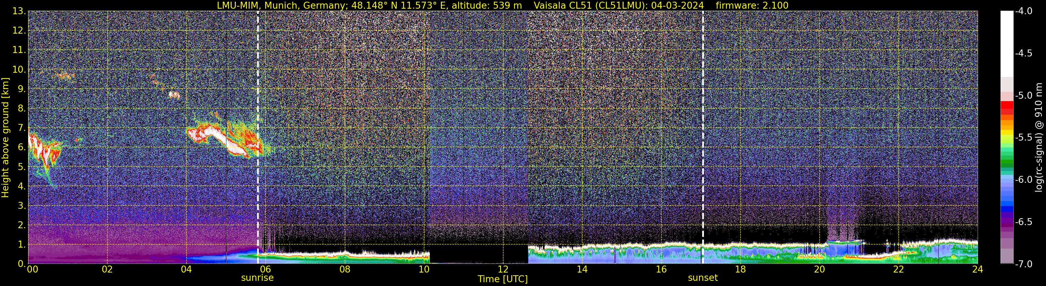Screen dimensions: 1046x286
Task: Click the '-6.0' colorbar tick label
Action: [1023, 180]
